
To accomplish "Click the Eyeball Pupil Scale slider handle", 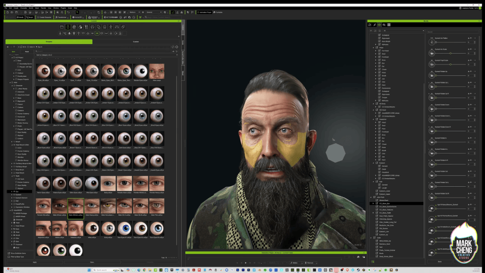I will point(450,64).
